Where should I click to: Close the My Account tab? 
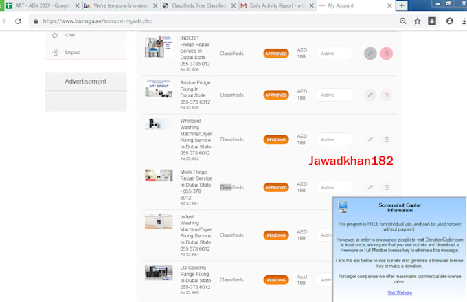tap(389, 5)
